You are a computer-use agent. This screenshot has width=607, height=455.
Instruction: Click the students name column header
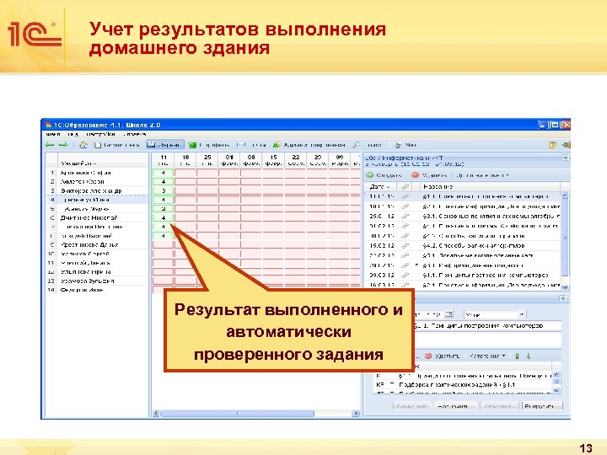[103, 160]
